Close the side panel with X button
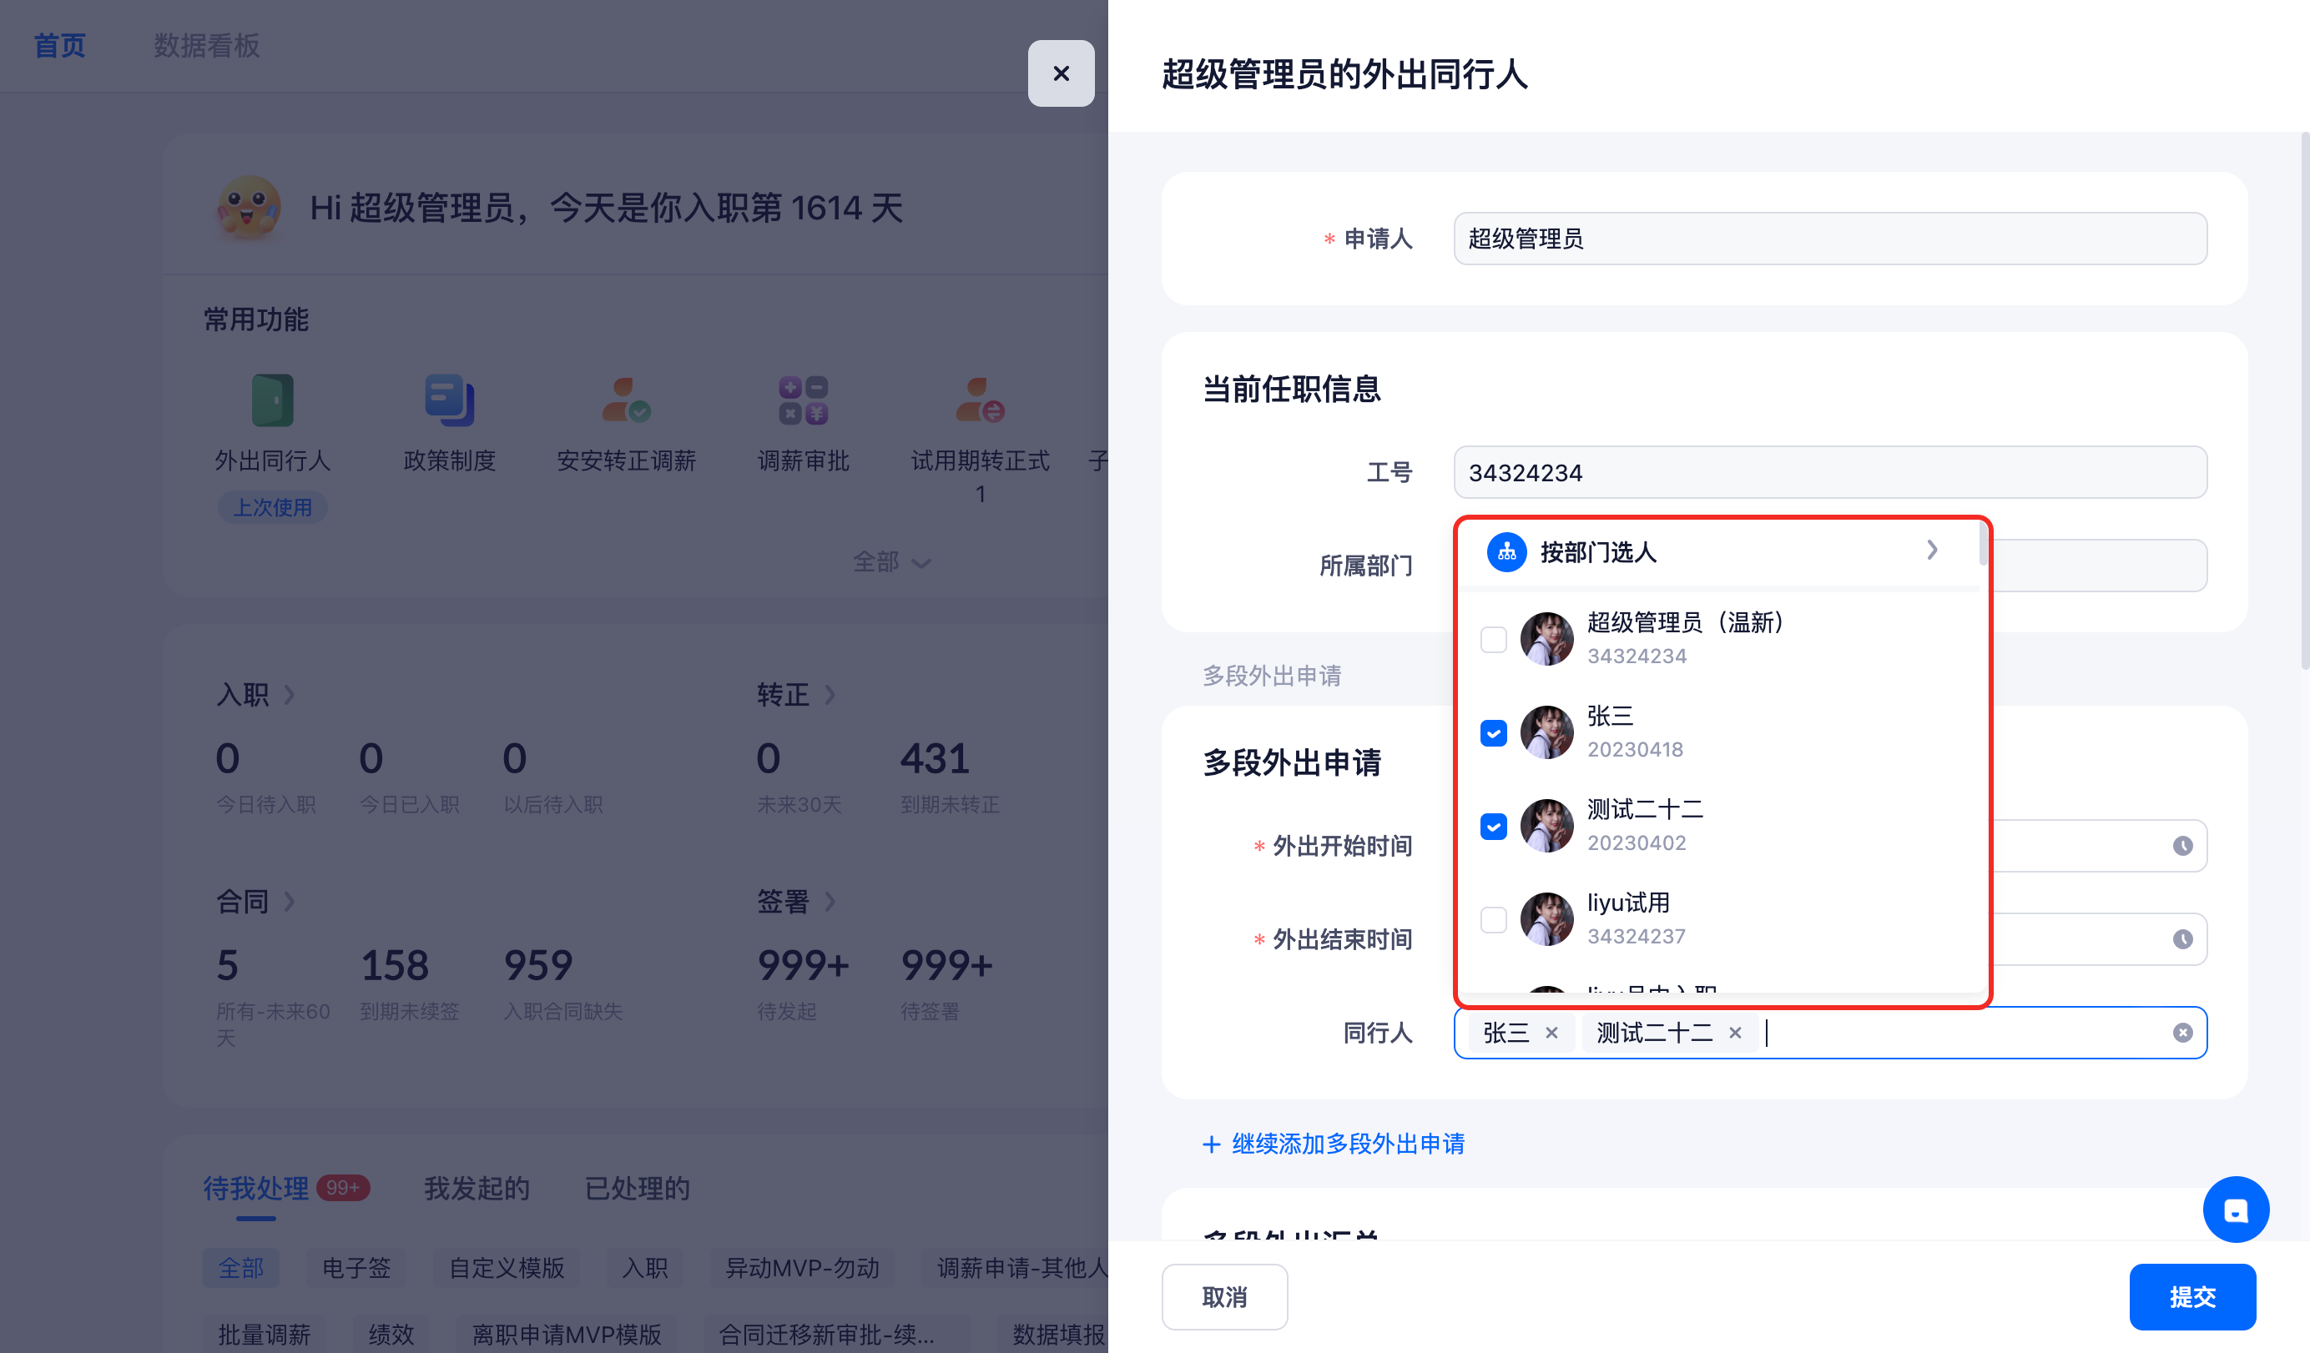The width and height of the screenshot is (2310, 1353). [1061, 73]
